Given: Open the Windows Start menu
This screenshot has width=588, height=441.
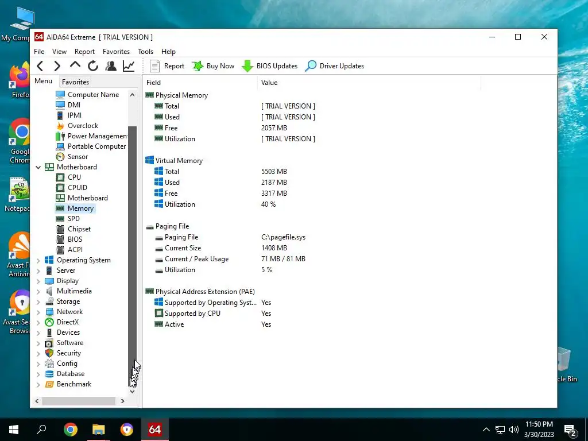Looking at the screenshot, I should [14, 430].
